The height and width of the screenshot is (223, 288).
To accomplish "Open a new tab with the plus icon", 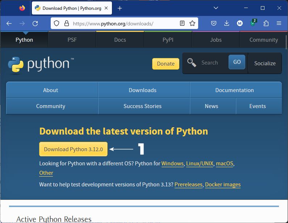I will pos(120,8).
